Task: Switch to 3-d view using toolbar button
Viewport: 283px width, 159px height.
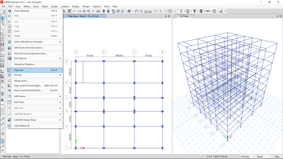Action: tap(79, 11)
